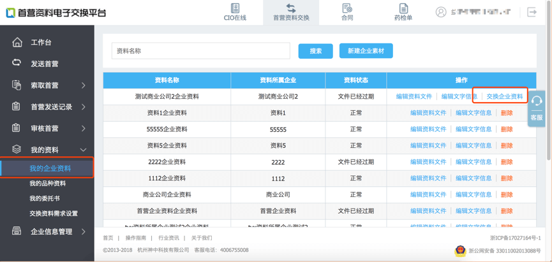Screen dimensions: 552x262
Task: Click 资料状态 column header
Action: tap(356, 80)
